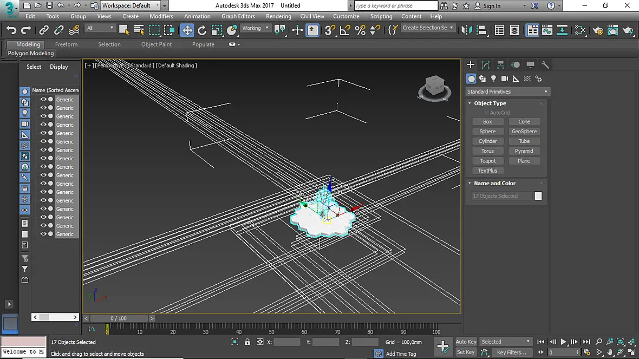Select the Select and Move tool

tap(187, 30)
